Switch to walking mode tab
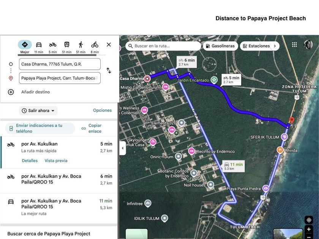Image resolution: width=319 pixels, height=239 pixels. [x=81, y=47]
